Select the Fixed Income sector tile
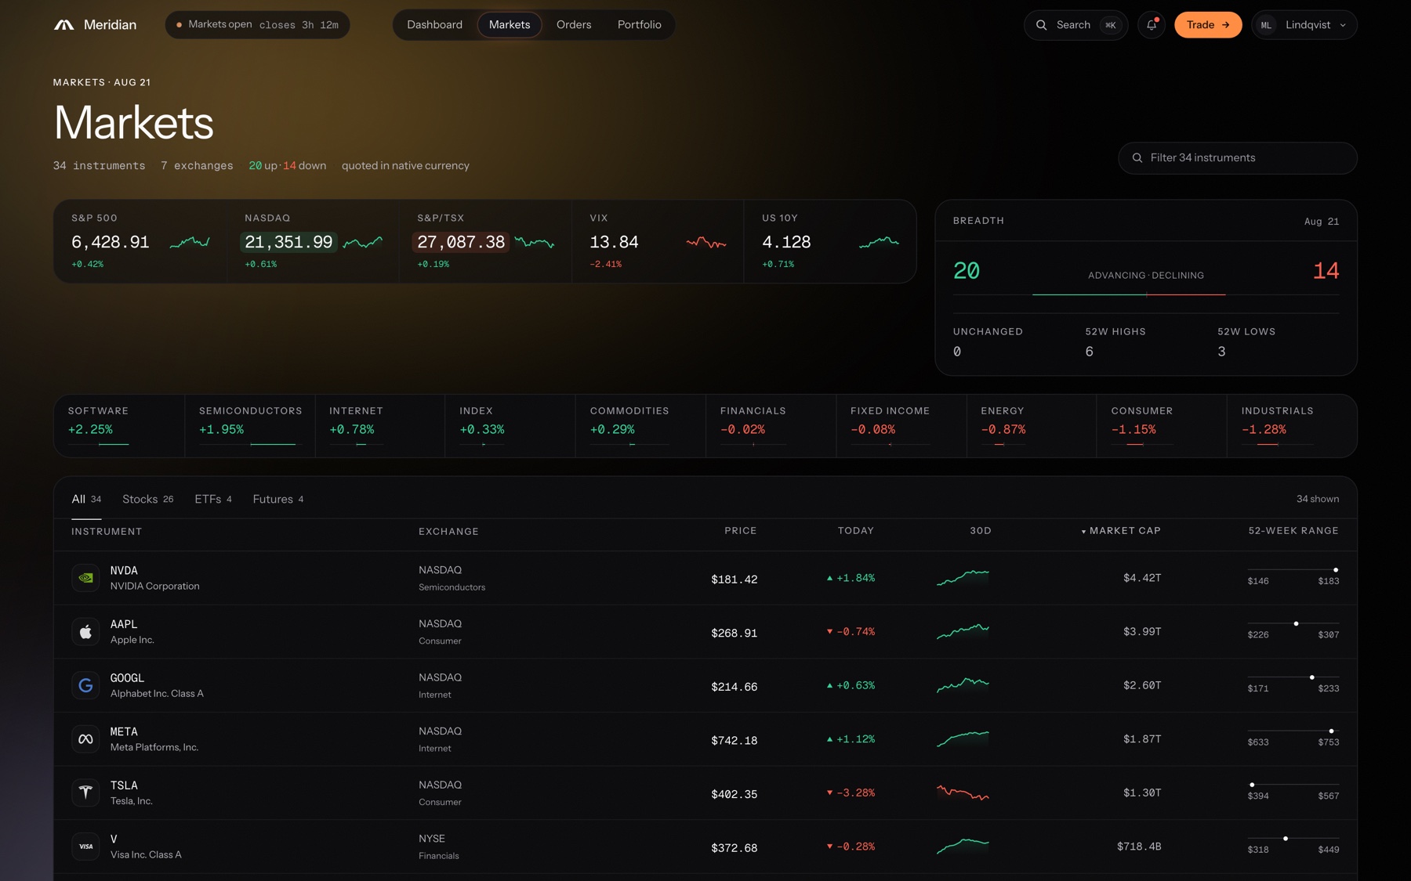1411x881 pixels. click(901, 426)
